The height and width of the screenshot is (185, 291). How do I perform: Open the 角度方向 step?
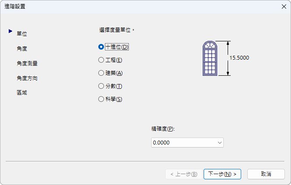tap(27, 78)
